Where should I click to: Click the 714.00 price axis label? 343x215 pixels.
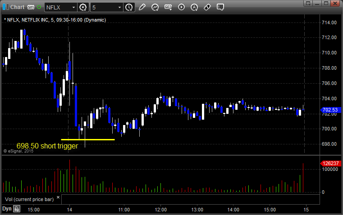click(x=329, y=22)
